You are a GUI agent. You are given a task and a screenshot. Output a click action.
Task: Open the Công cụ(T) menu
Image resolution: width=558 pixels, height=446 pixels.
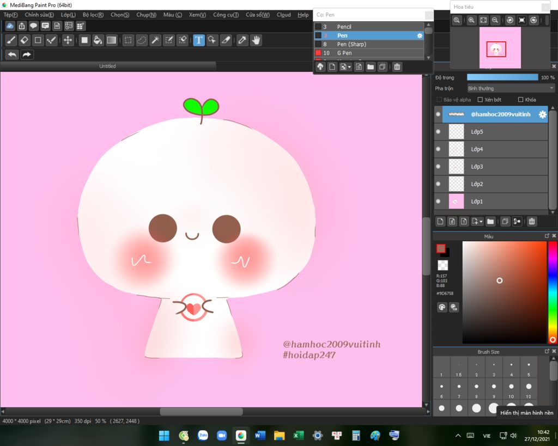tap(226, 15)
